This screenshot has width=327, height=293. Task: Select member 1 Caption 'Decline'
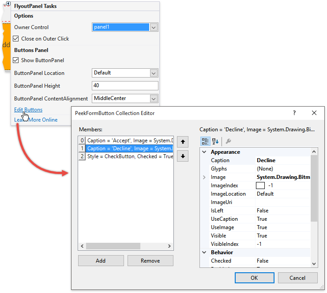126,148
